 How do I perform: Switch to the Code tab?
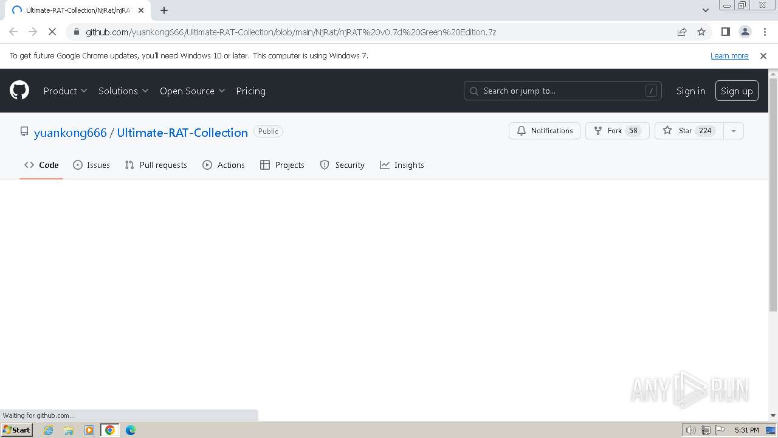point(41,165)
